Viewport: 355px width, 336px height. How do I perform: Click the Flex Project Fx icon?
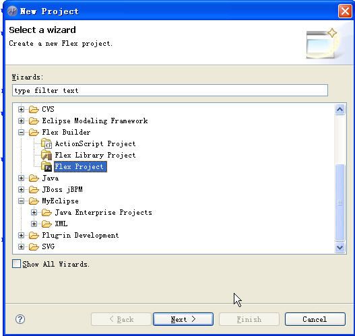click(46, 166)
